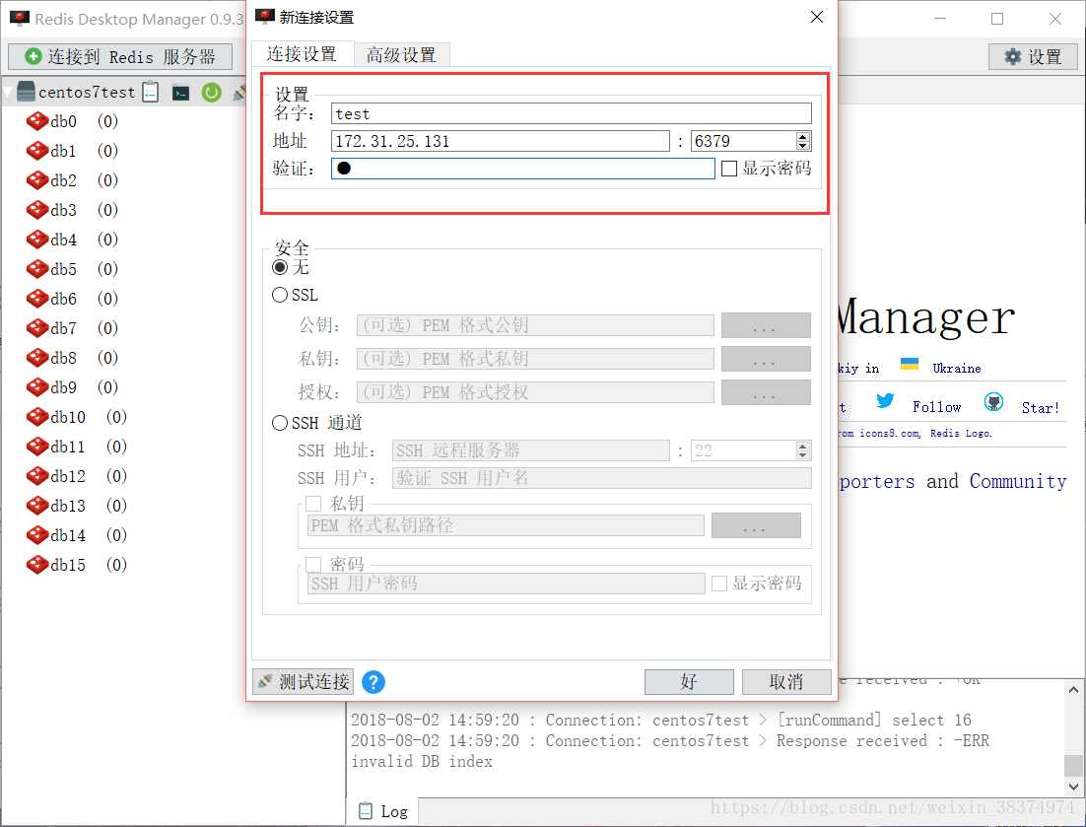Click red Redis icon of db10
The height and width of the screenshot is (827, 1086).
[x=37, y=417]
